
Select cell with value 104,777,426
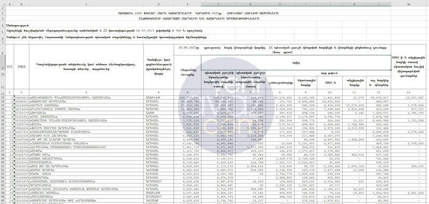(x=187, y=97)
